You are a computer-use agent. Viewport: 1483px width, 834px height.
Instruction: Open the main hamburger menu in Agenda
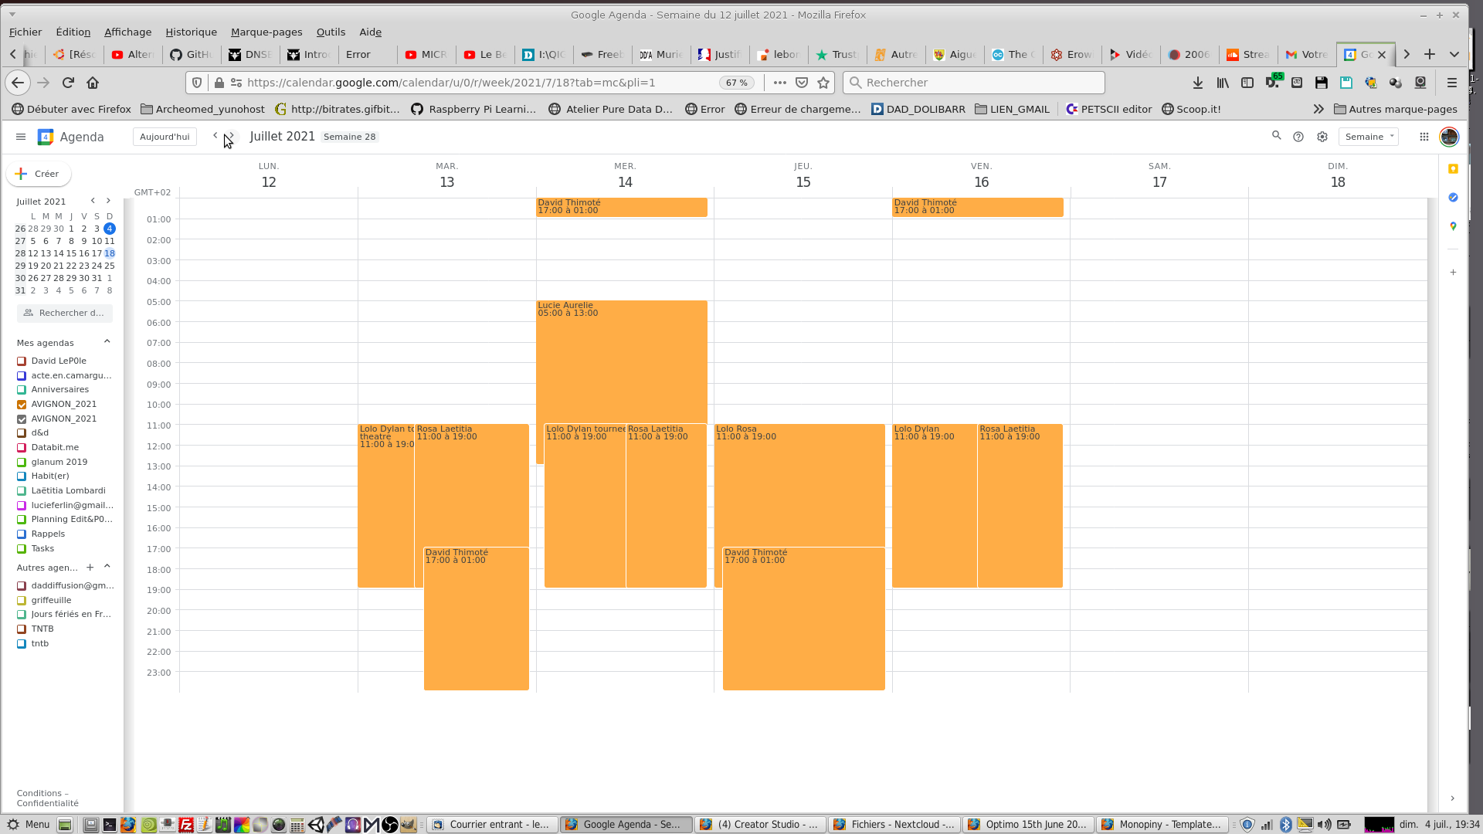point(21,137)
